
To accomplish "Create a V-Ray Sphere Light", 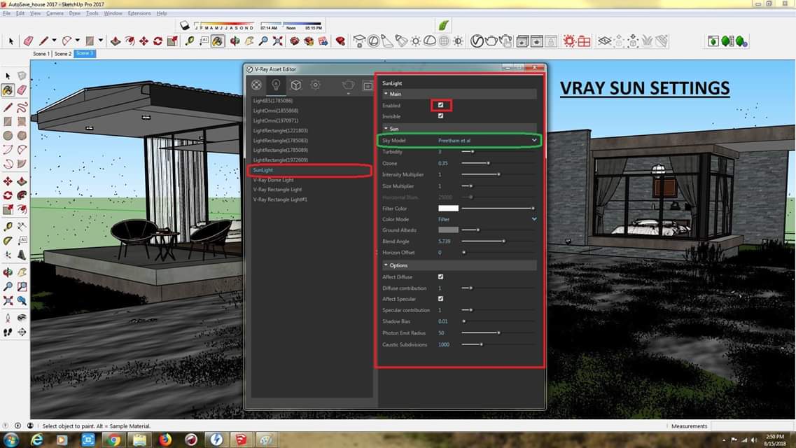I will pyautogui.click(x=373, y=41).
